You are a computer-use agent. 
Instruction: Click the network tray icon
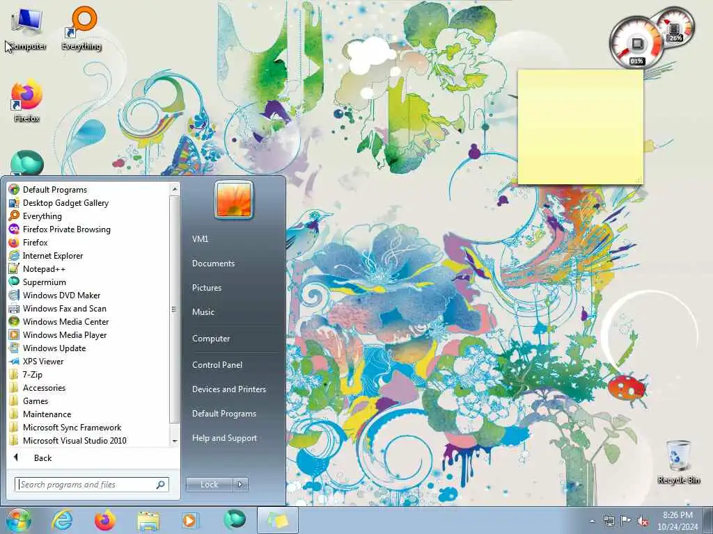point(609,521)
